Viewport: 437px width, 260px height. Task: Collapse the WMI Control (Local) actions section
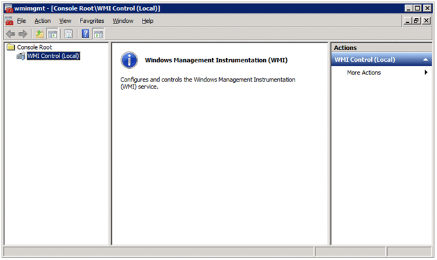coord(425,59)
